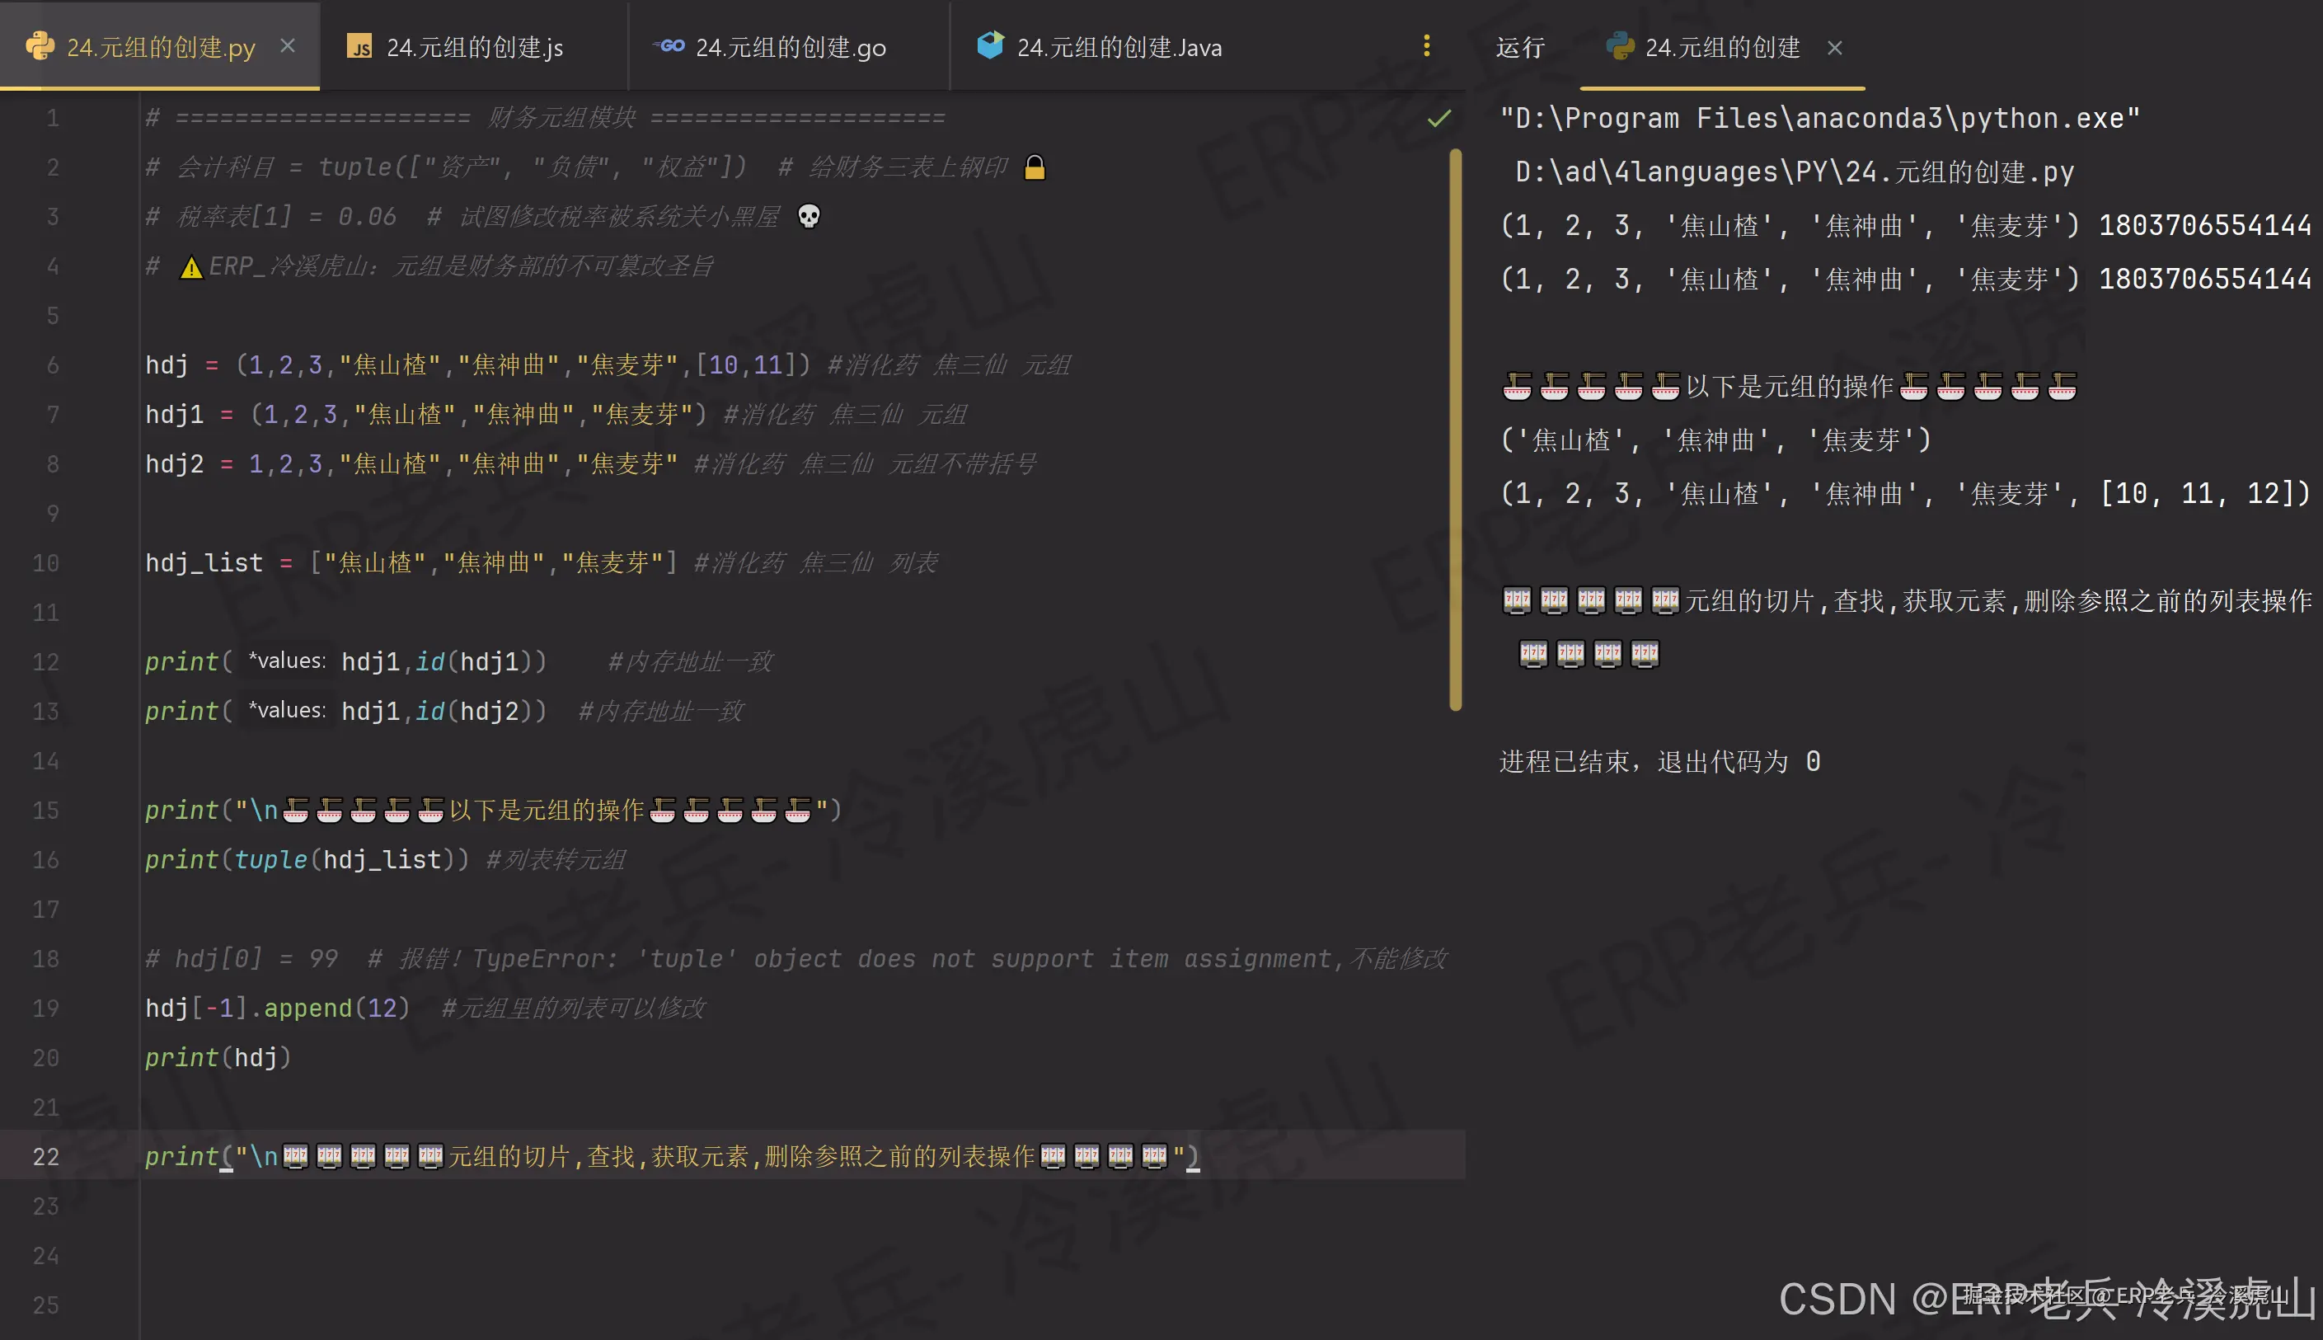Switch to the 24.元组的创建.js tab

point(474,47)
